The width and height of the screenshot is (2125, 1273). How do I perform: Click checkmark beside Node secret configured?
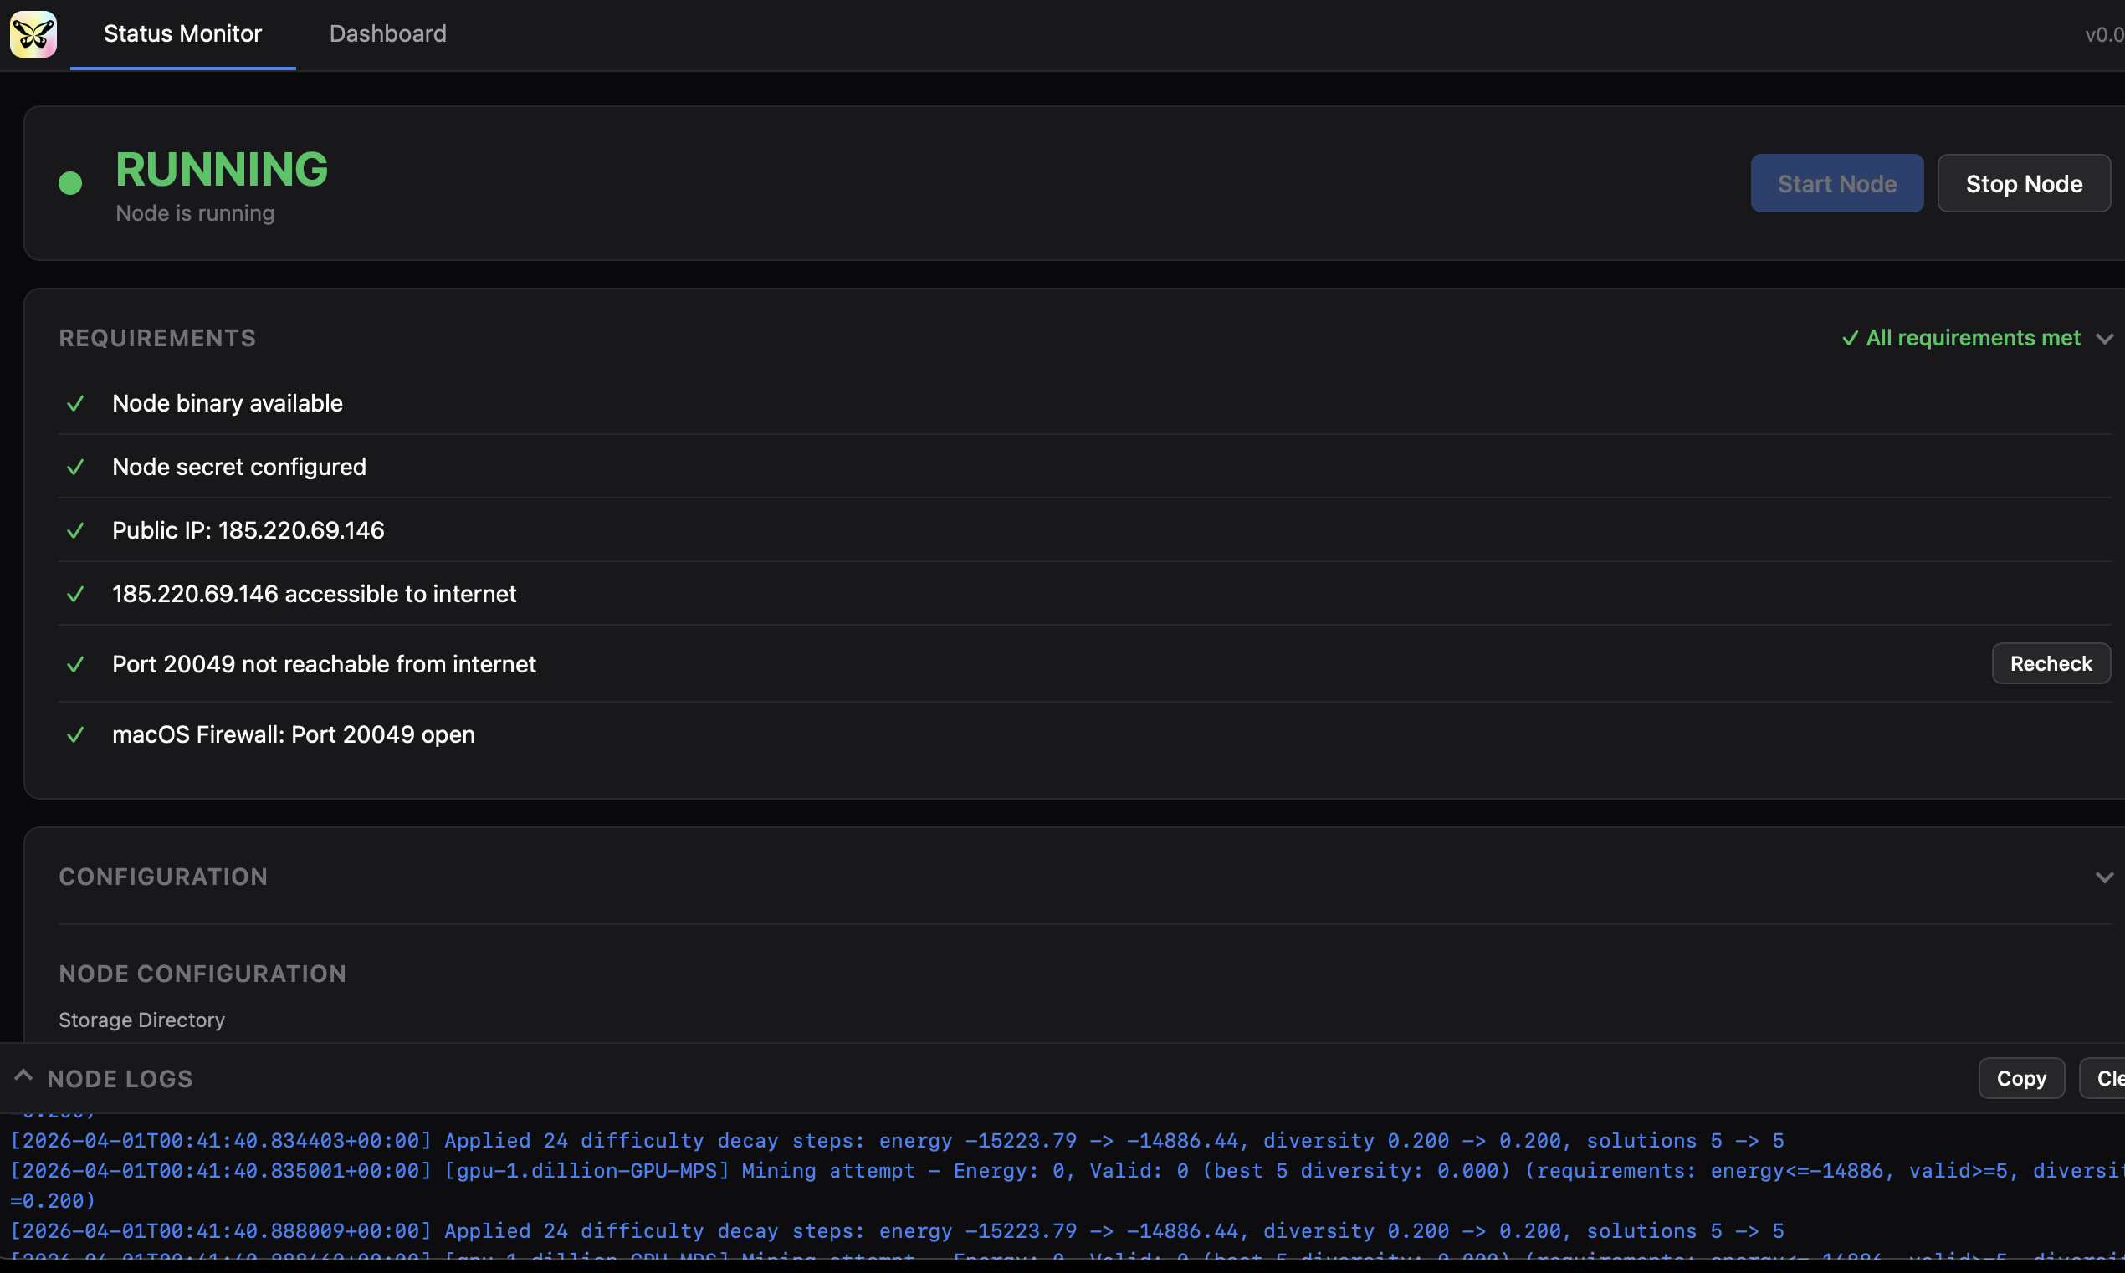(x=75, y=467)
